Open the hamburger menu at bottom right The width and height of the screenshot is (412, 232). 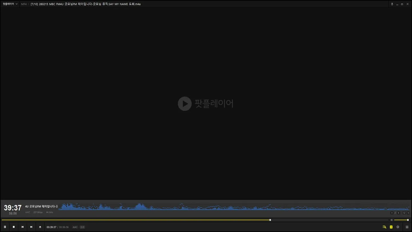point(407,227)
